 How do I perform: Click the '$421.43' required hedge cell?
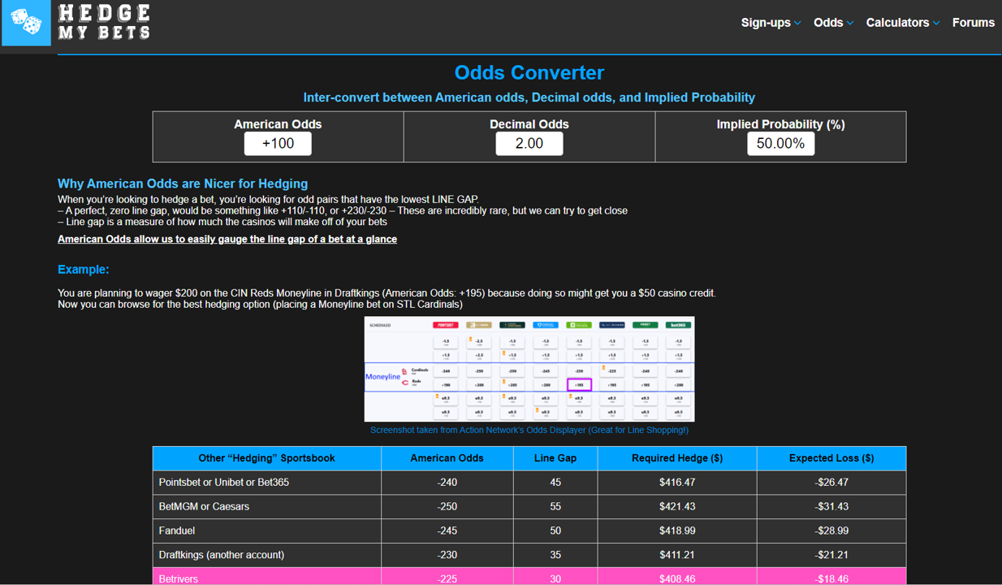click(677, 507)
